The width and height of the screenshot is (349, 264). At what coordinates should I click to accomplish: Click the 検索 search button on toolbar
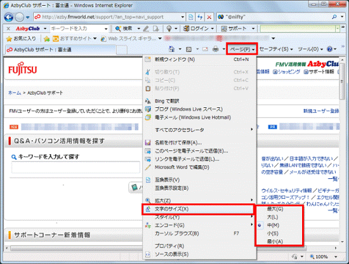(124, 29)
